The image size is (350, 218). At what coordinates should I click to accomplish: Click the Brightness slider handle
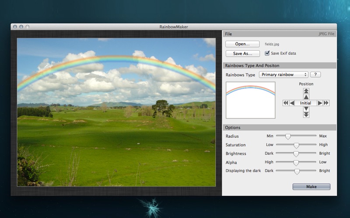(296, 154)
